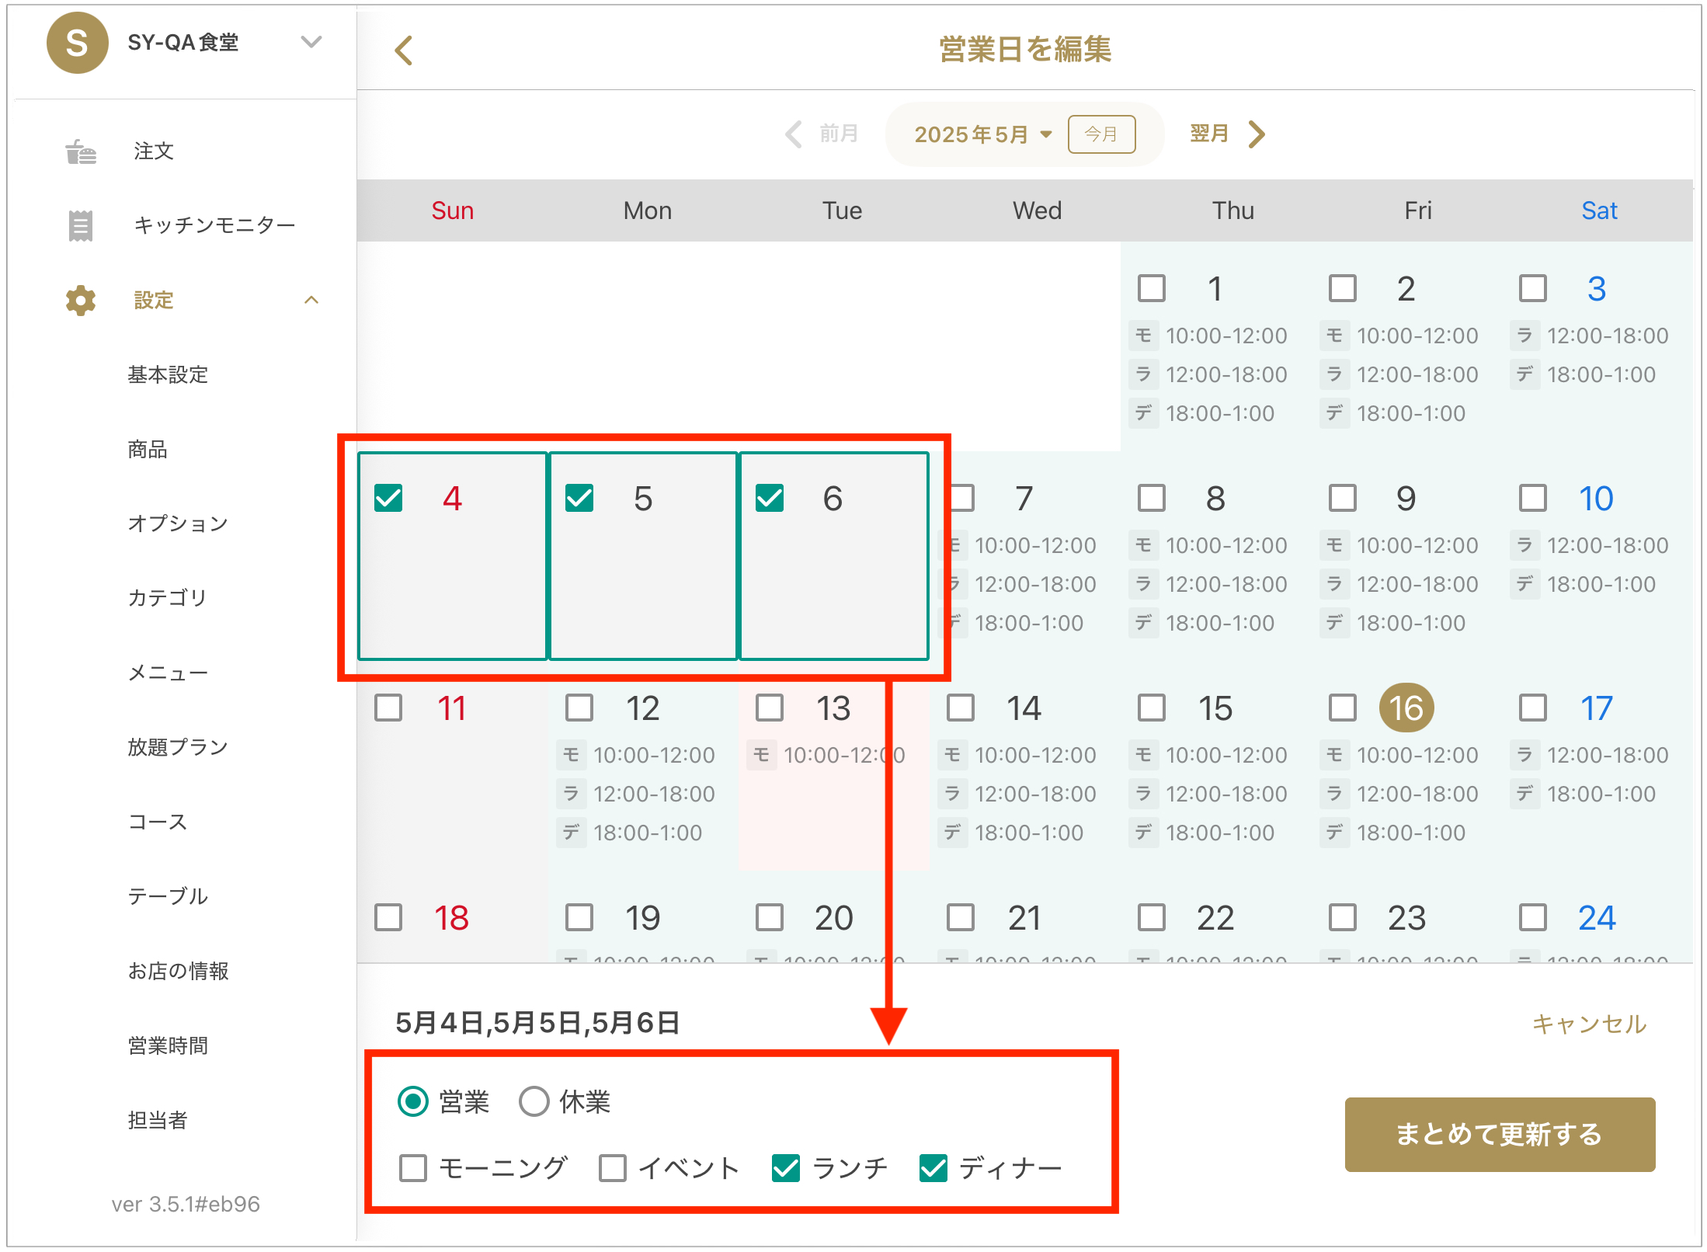
Task: Go to next month with 翌月 arrow
Action: [1257, 134]
